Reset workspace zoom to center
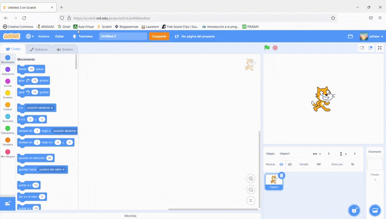Viewport: 386px width, 219px height. click(251, 200)
